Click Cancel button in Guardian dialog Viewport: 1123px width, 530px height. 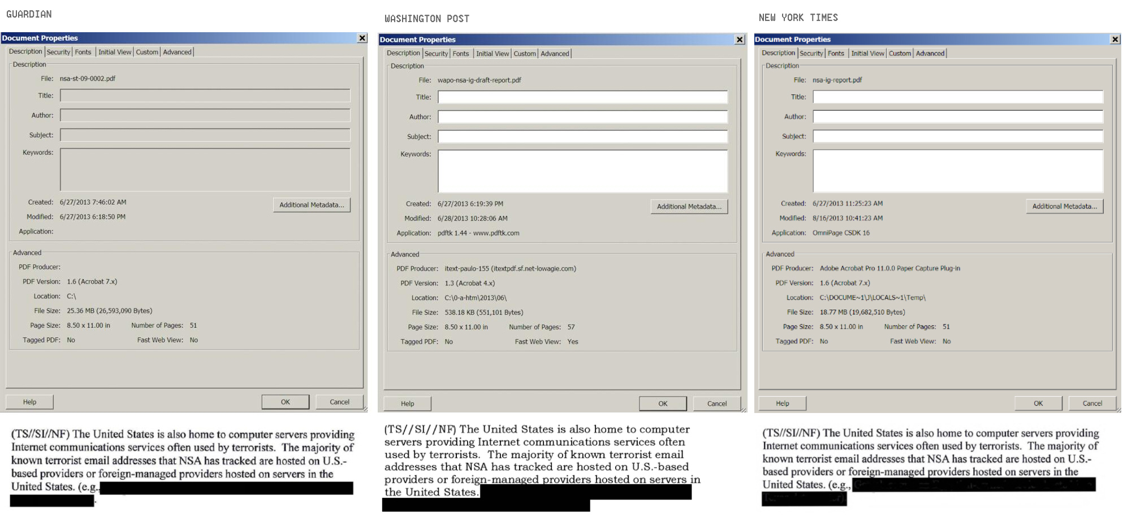pos(339,402)
